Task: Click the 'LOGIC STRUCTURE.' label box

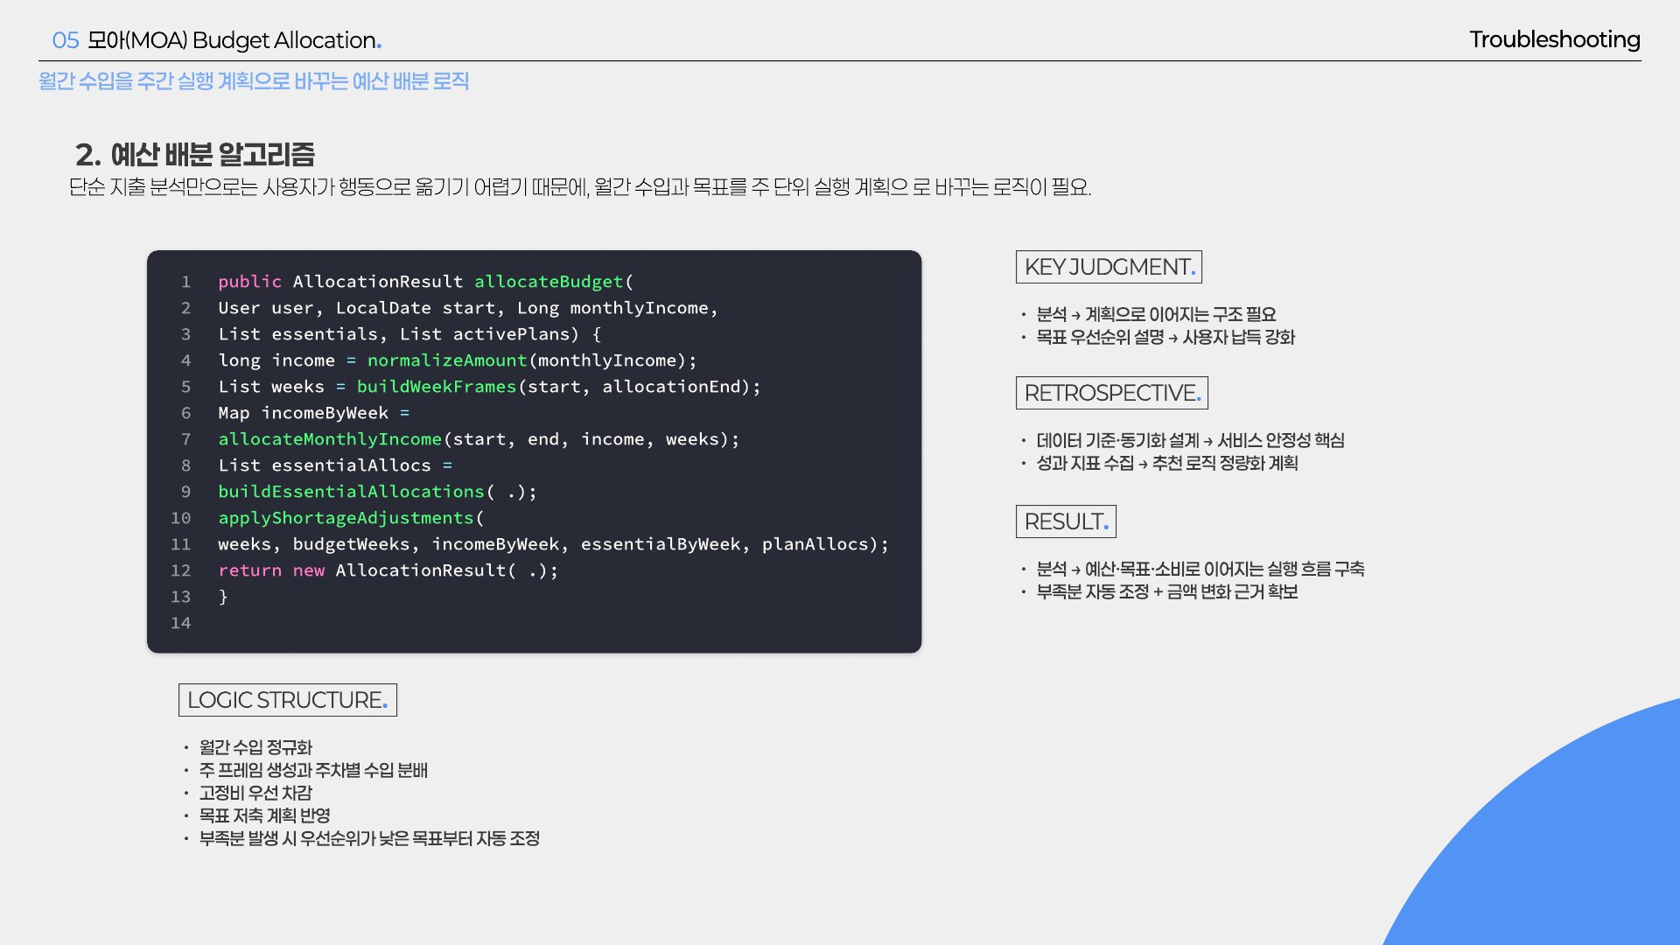Action: tap(288, 700)
